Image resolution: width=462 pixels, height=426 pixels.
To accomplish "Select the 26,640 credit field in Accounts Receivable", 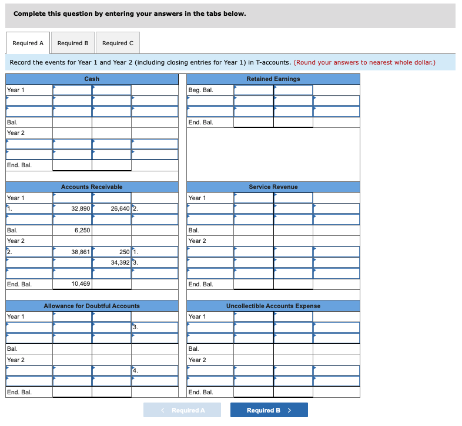I will [x=111, y=208].
